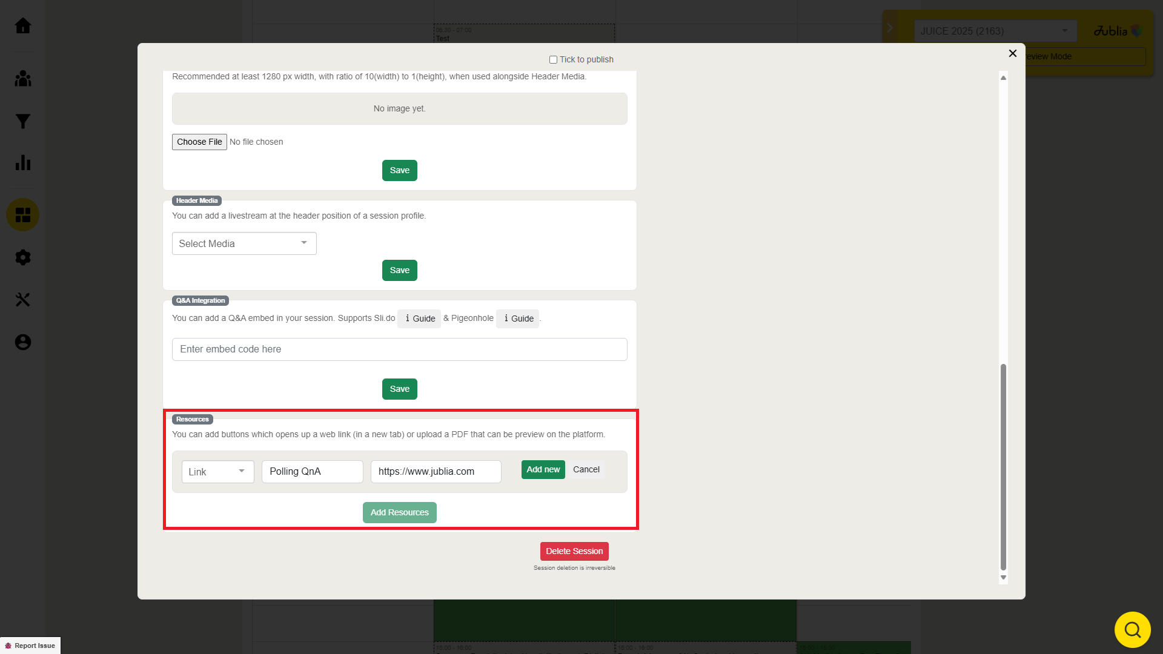The image size is (1163, 654).
Task: Click the Add new resource button
Action: (543, 470)
